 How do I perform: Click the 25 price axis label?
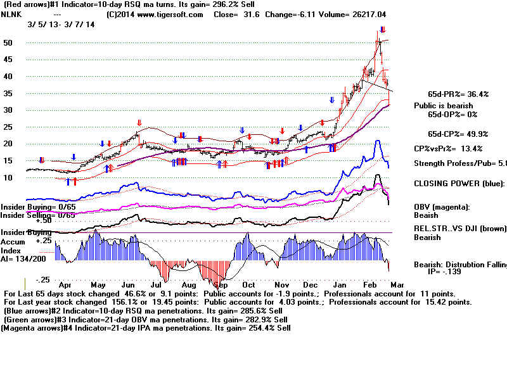[x=8, y=127]
